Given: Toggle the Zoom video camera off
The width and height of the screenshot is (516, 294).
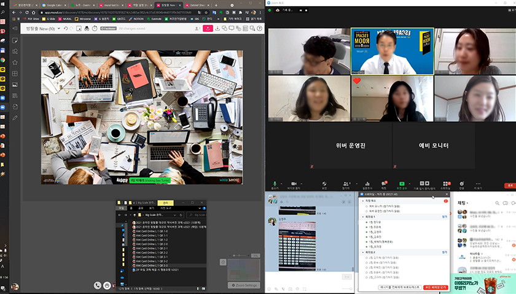Looking at the screenshot, I should pos(294,184).
